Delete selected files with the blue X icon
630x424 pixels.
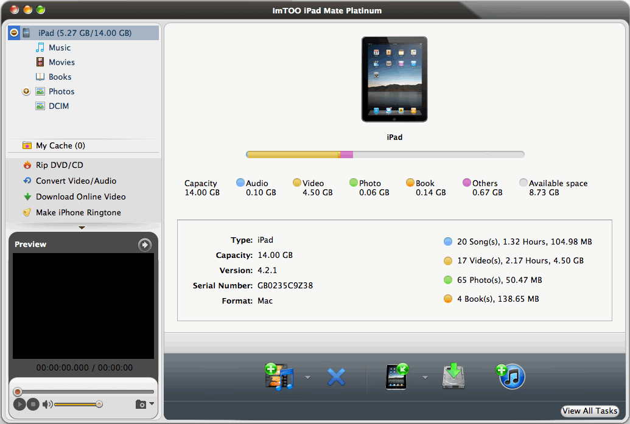point(336,377)
